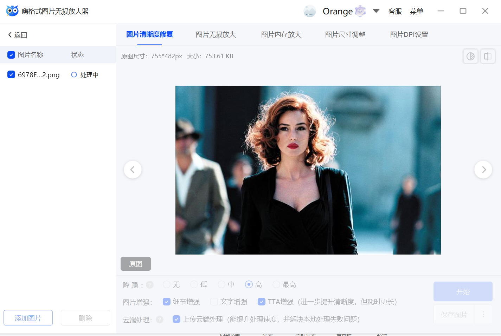
Task: Click the owl app logo icon
Action: (x=12, y=11)
